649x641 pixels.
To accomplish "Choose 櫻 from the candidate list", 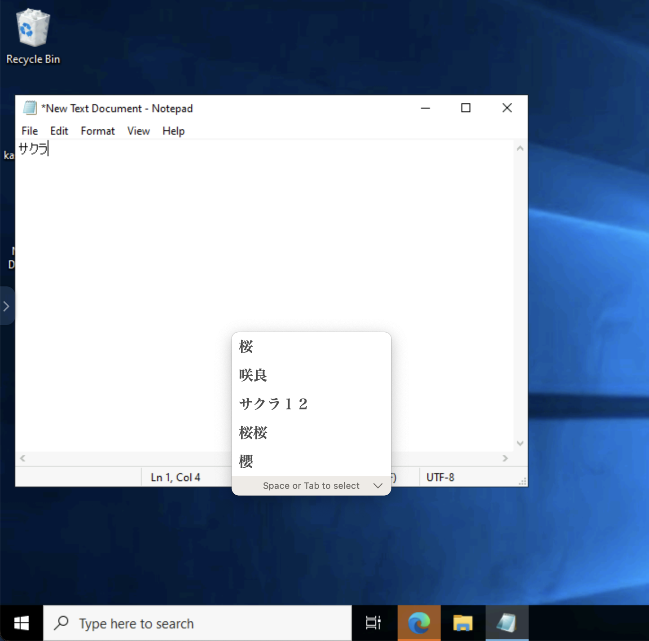I will point(246,461).
